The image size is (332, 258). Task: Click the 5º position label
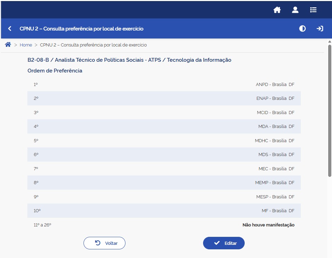(x=36, y=140)
